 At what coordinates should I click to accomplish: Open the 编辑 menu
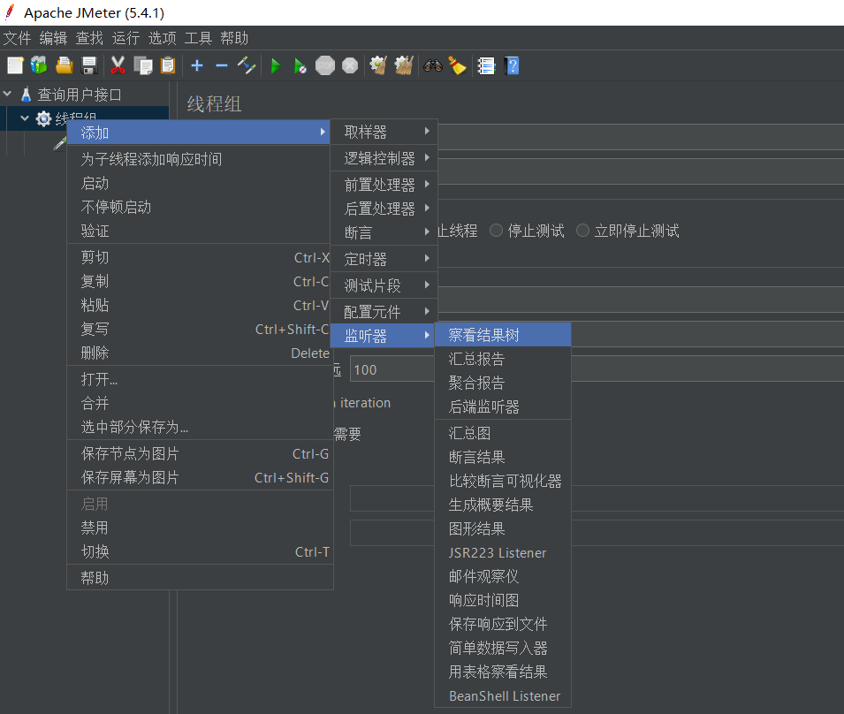[x=53, y=38]
